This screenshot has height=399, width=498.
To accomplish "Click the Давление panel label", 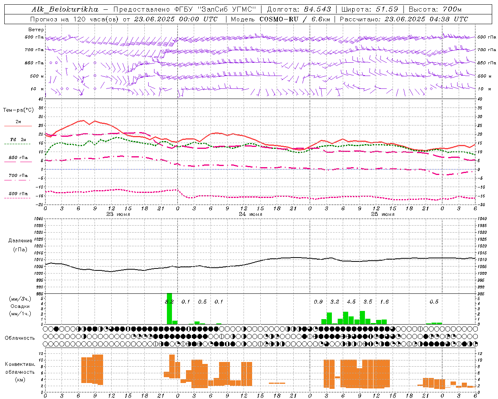I will pos(20,241).
